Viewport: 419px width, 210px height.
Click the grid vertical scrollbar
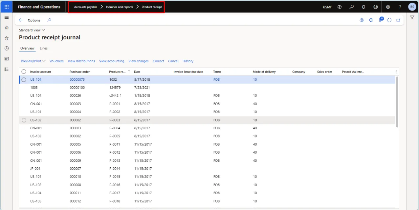click(x=397, y=102)
